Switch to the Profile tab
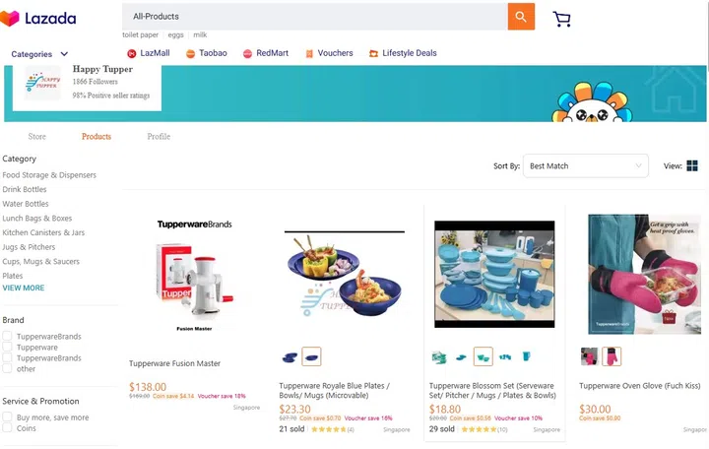709x449 pixels. tap(159, 137)
